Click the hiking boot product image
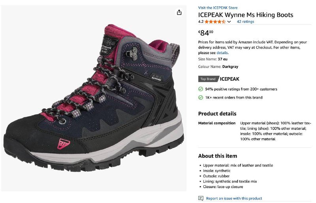This screenshot has height=203, width=316. (x=94, y=99)
